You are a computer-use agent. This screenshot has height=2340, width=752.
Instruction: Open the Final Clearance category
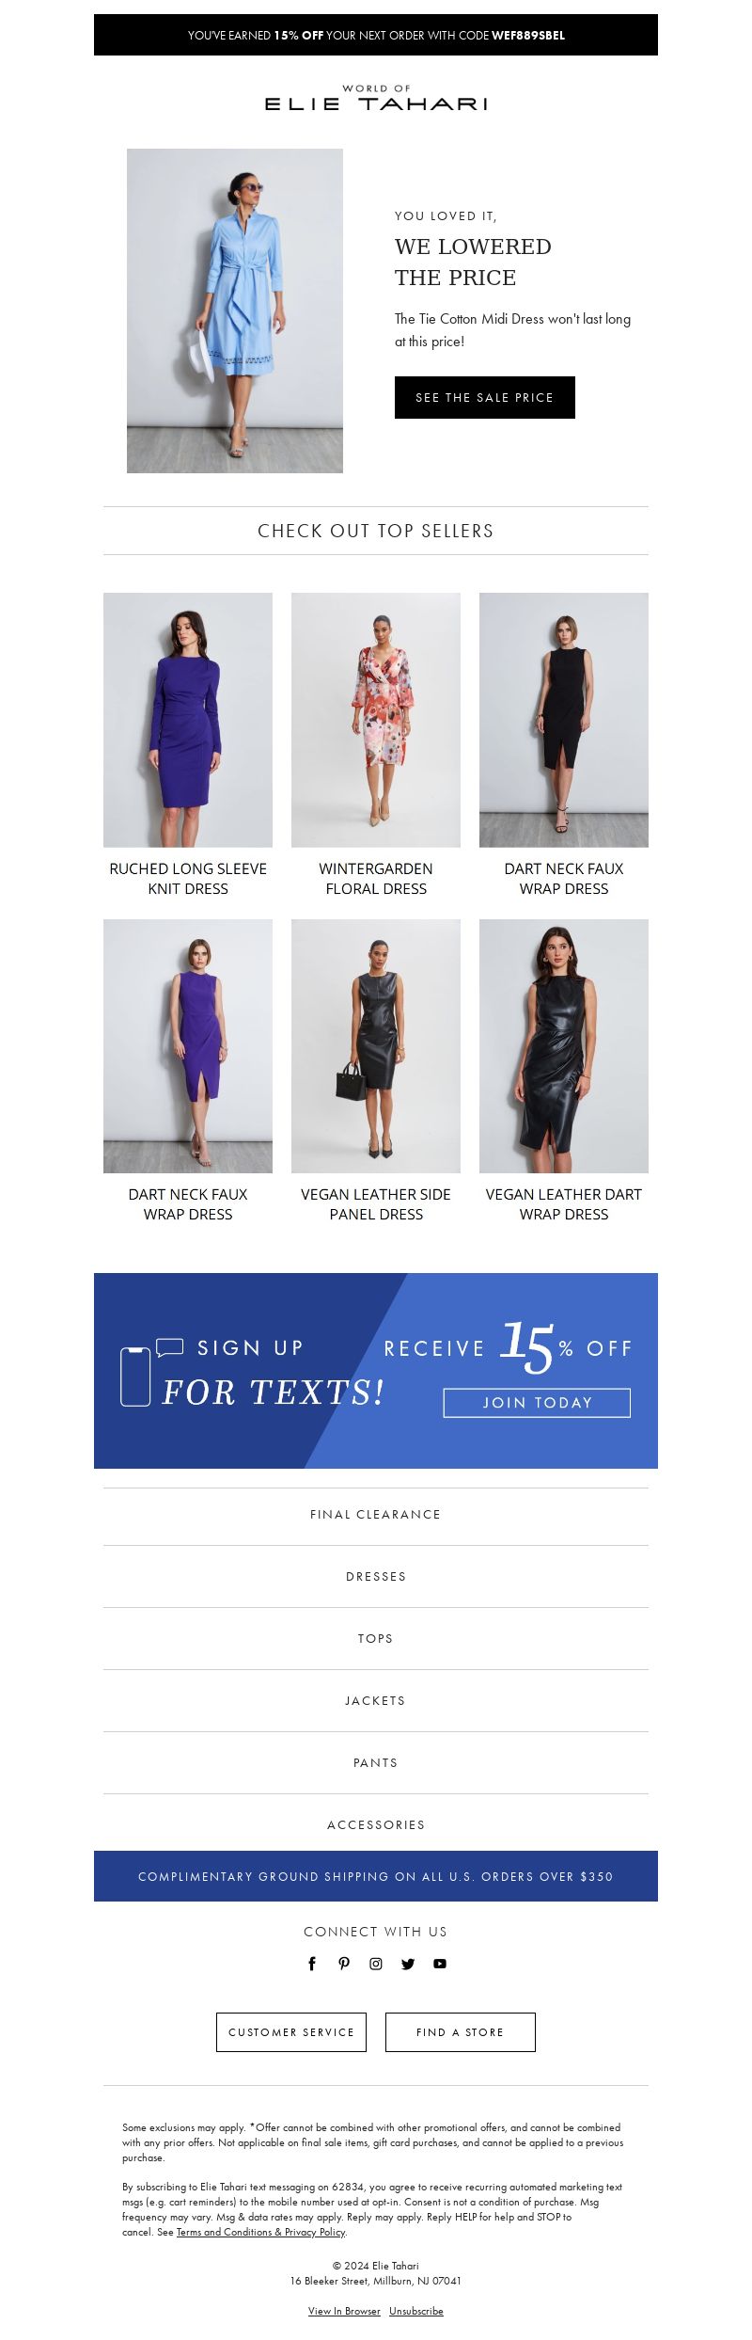click(x=376, y=1514)
